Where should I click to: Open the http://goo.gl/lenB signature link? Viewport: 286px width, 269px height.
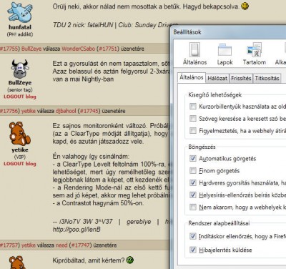tap(77, 230)
